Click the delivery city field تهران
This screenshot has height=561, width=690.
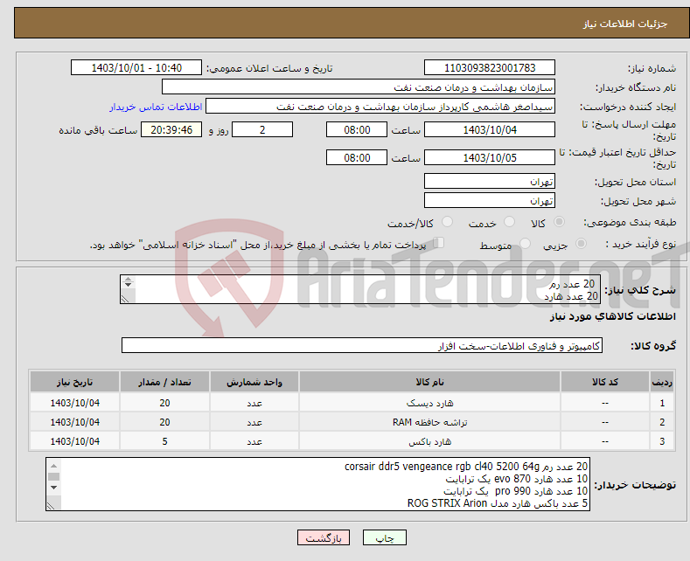pyautogui.click(x=490, y=200)
